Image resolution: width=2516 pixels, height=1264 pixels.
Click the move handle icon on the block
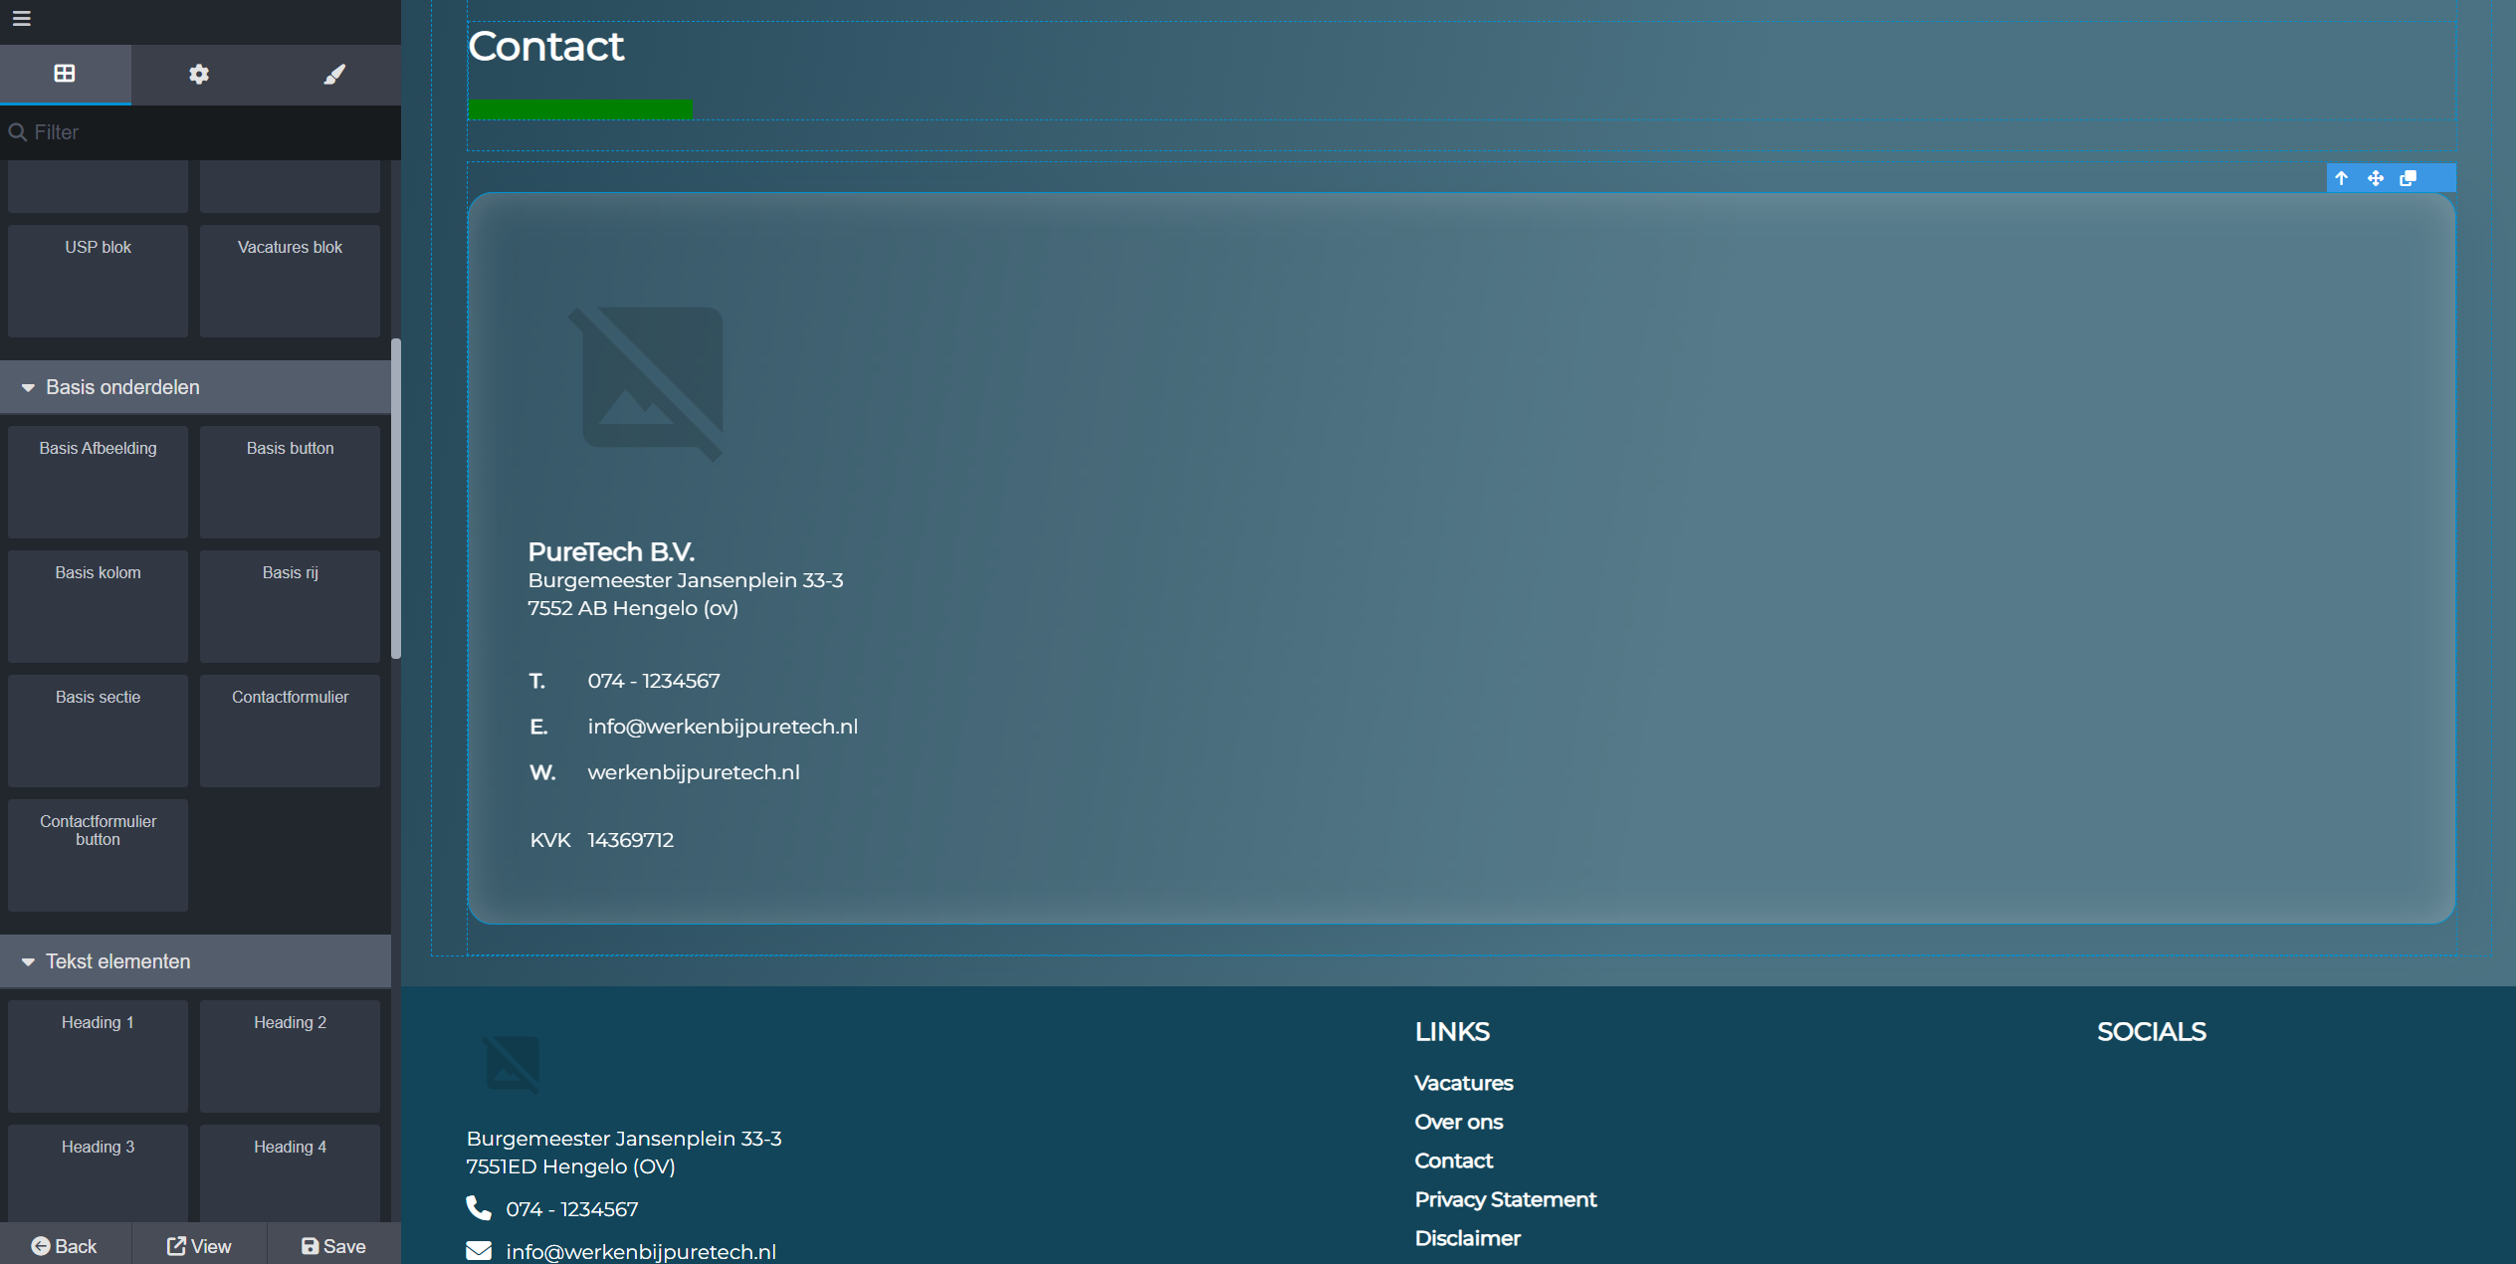2376,178
